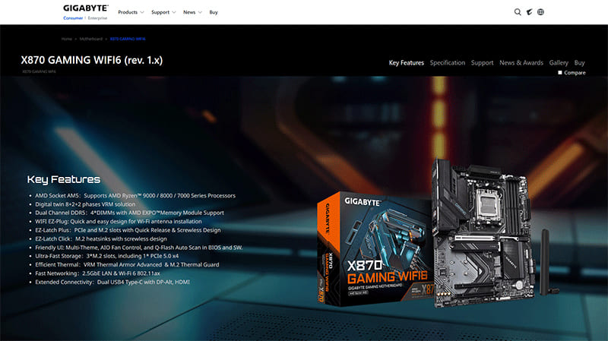Image resolution: width=608 pixels, height=341 pixels.
Task: Open the search magnifier icon
Action: [x=518, y=12]
